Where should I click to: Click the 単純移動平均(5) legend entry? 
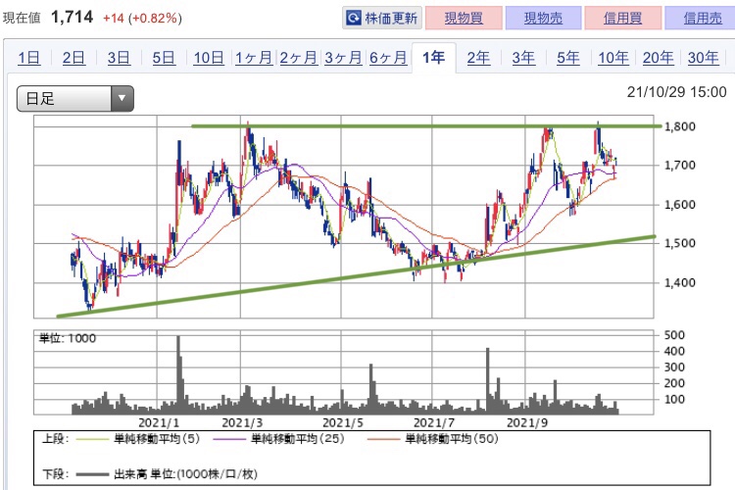pos(138,439)
